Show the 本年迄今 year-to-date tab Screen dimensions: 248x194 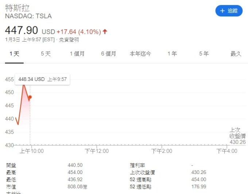tap(140, 54)
